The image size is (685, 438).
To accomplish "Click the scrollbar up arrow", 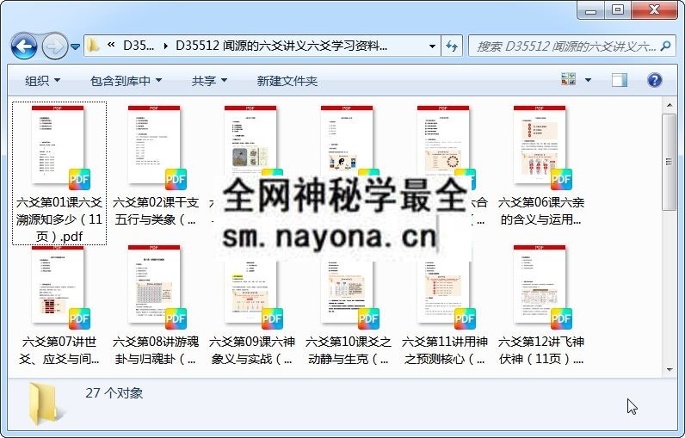I will coord(670,105).
